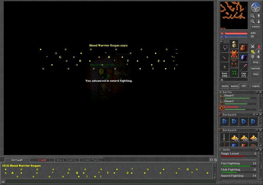Click the blue shield slot
Viewport: 263px width, 185px height.
pyautogui.click(x=244, y=58)
